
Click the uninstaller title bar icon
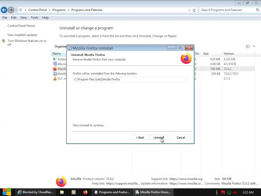click(x=70, y=48)
